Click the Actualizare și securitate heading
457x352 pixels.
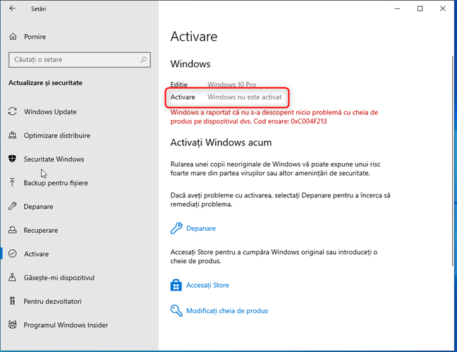45,83
